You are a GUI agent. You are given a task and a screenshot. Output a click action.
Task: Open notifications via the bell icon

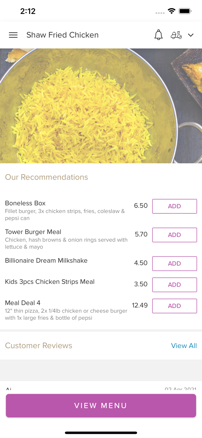pyautogui.click(x=159, y=35)
